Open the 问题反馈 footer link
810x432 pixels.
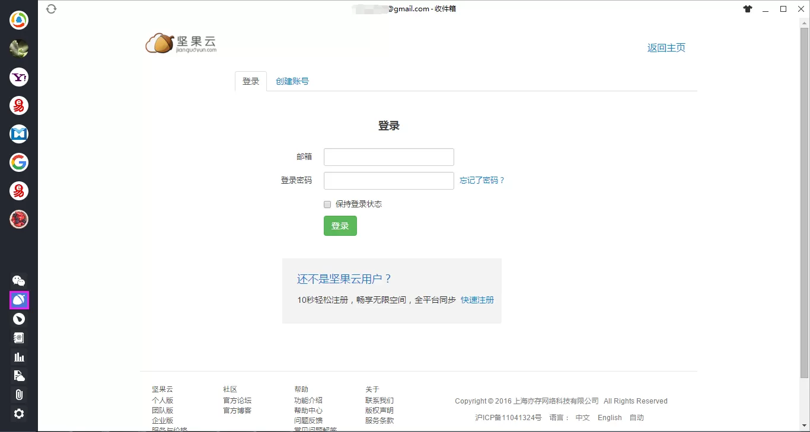point(308,421)
